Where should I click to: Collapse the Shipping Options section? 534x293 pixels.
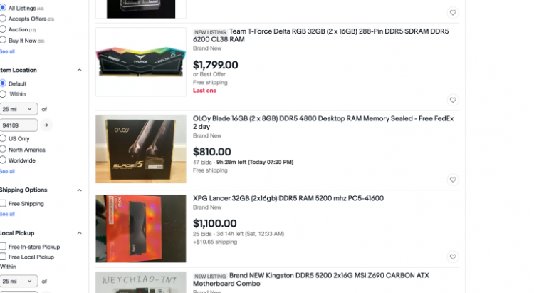point(79,190)
